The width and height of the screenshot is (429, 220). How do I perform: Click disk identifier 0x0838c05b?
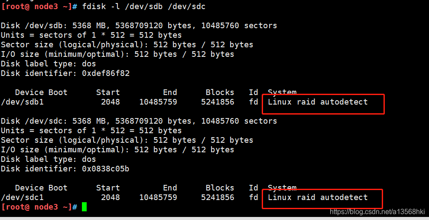[105, 168]
